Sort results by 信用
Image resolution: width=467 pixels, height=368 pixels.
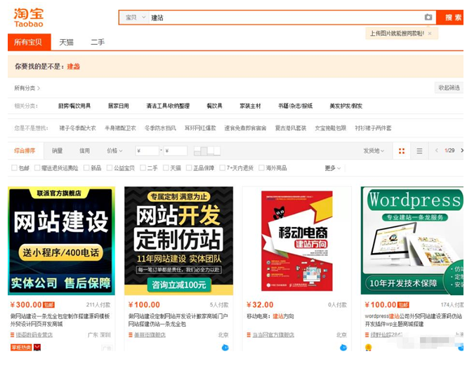click(84, 151)
